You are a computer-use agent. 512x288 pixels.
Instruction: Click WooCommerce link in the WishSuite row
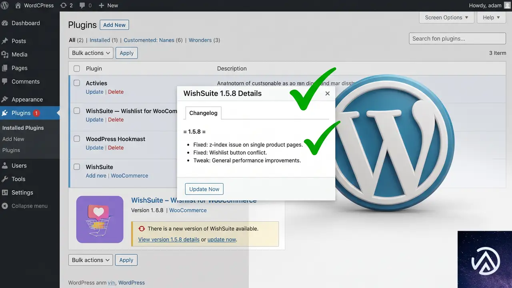[130, 176]
